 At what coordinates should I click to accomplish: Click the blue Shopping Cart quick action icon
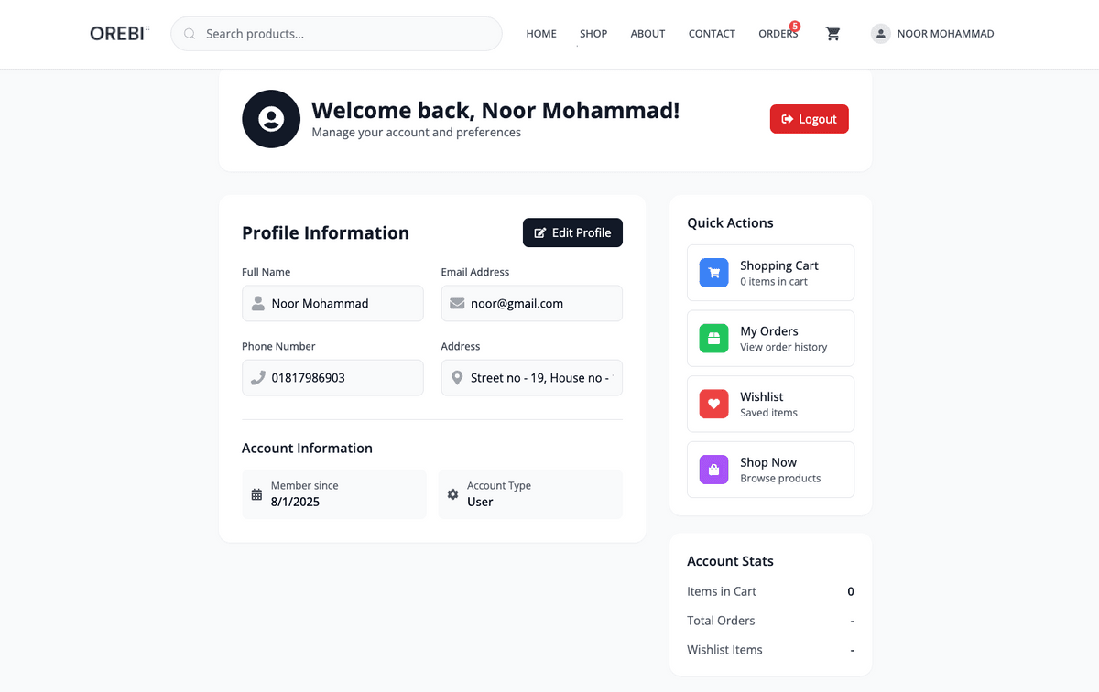click(x=714, y=273)
